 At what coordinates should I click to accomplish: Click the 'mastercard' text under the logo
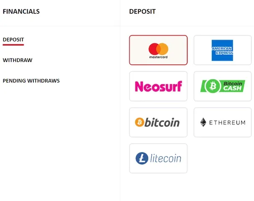point(158,57)
